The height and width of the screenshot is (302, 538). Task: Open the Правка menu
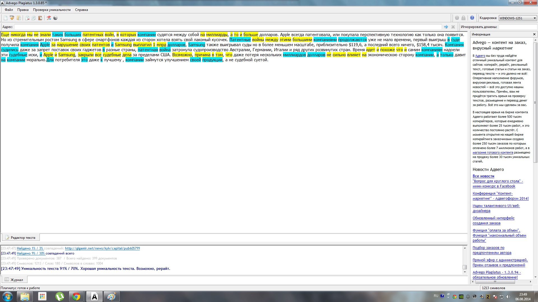(x=23, y=10)
